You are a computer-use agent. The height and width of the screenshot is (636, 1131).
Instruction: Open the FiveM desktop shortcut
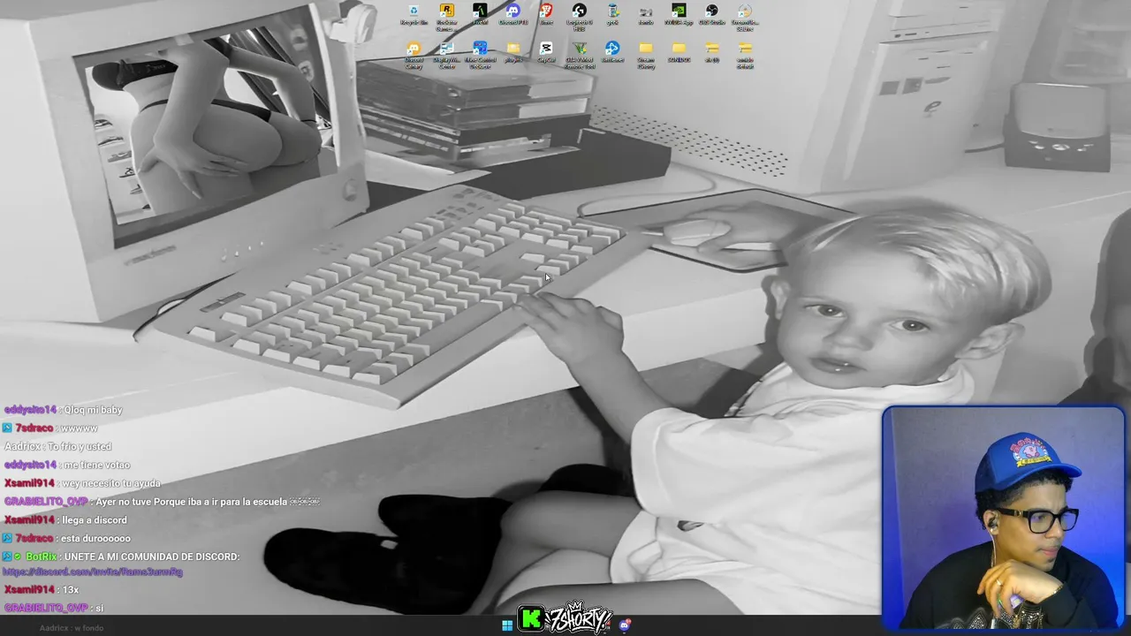480,15
